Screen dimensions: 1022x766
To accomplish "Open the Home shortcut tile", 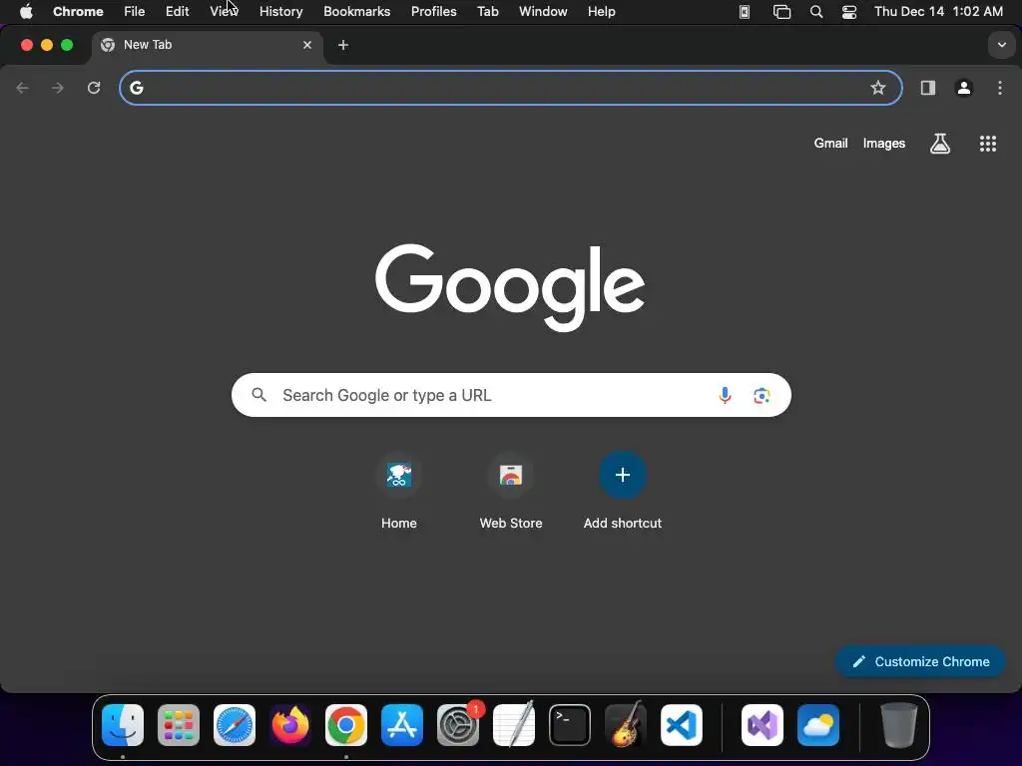I will (x=399, y=492).
